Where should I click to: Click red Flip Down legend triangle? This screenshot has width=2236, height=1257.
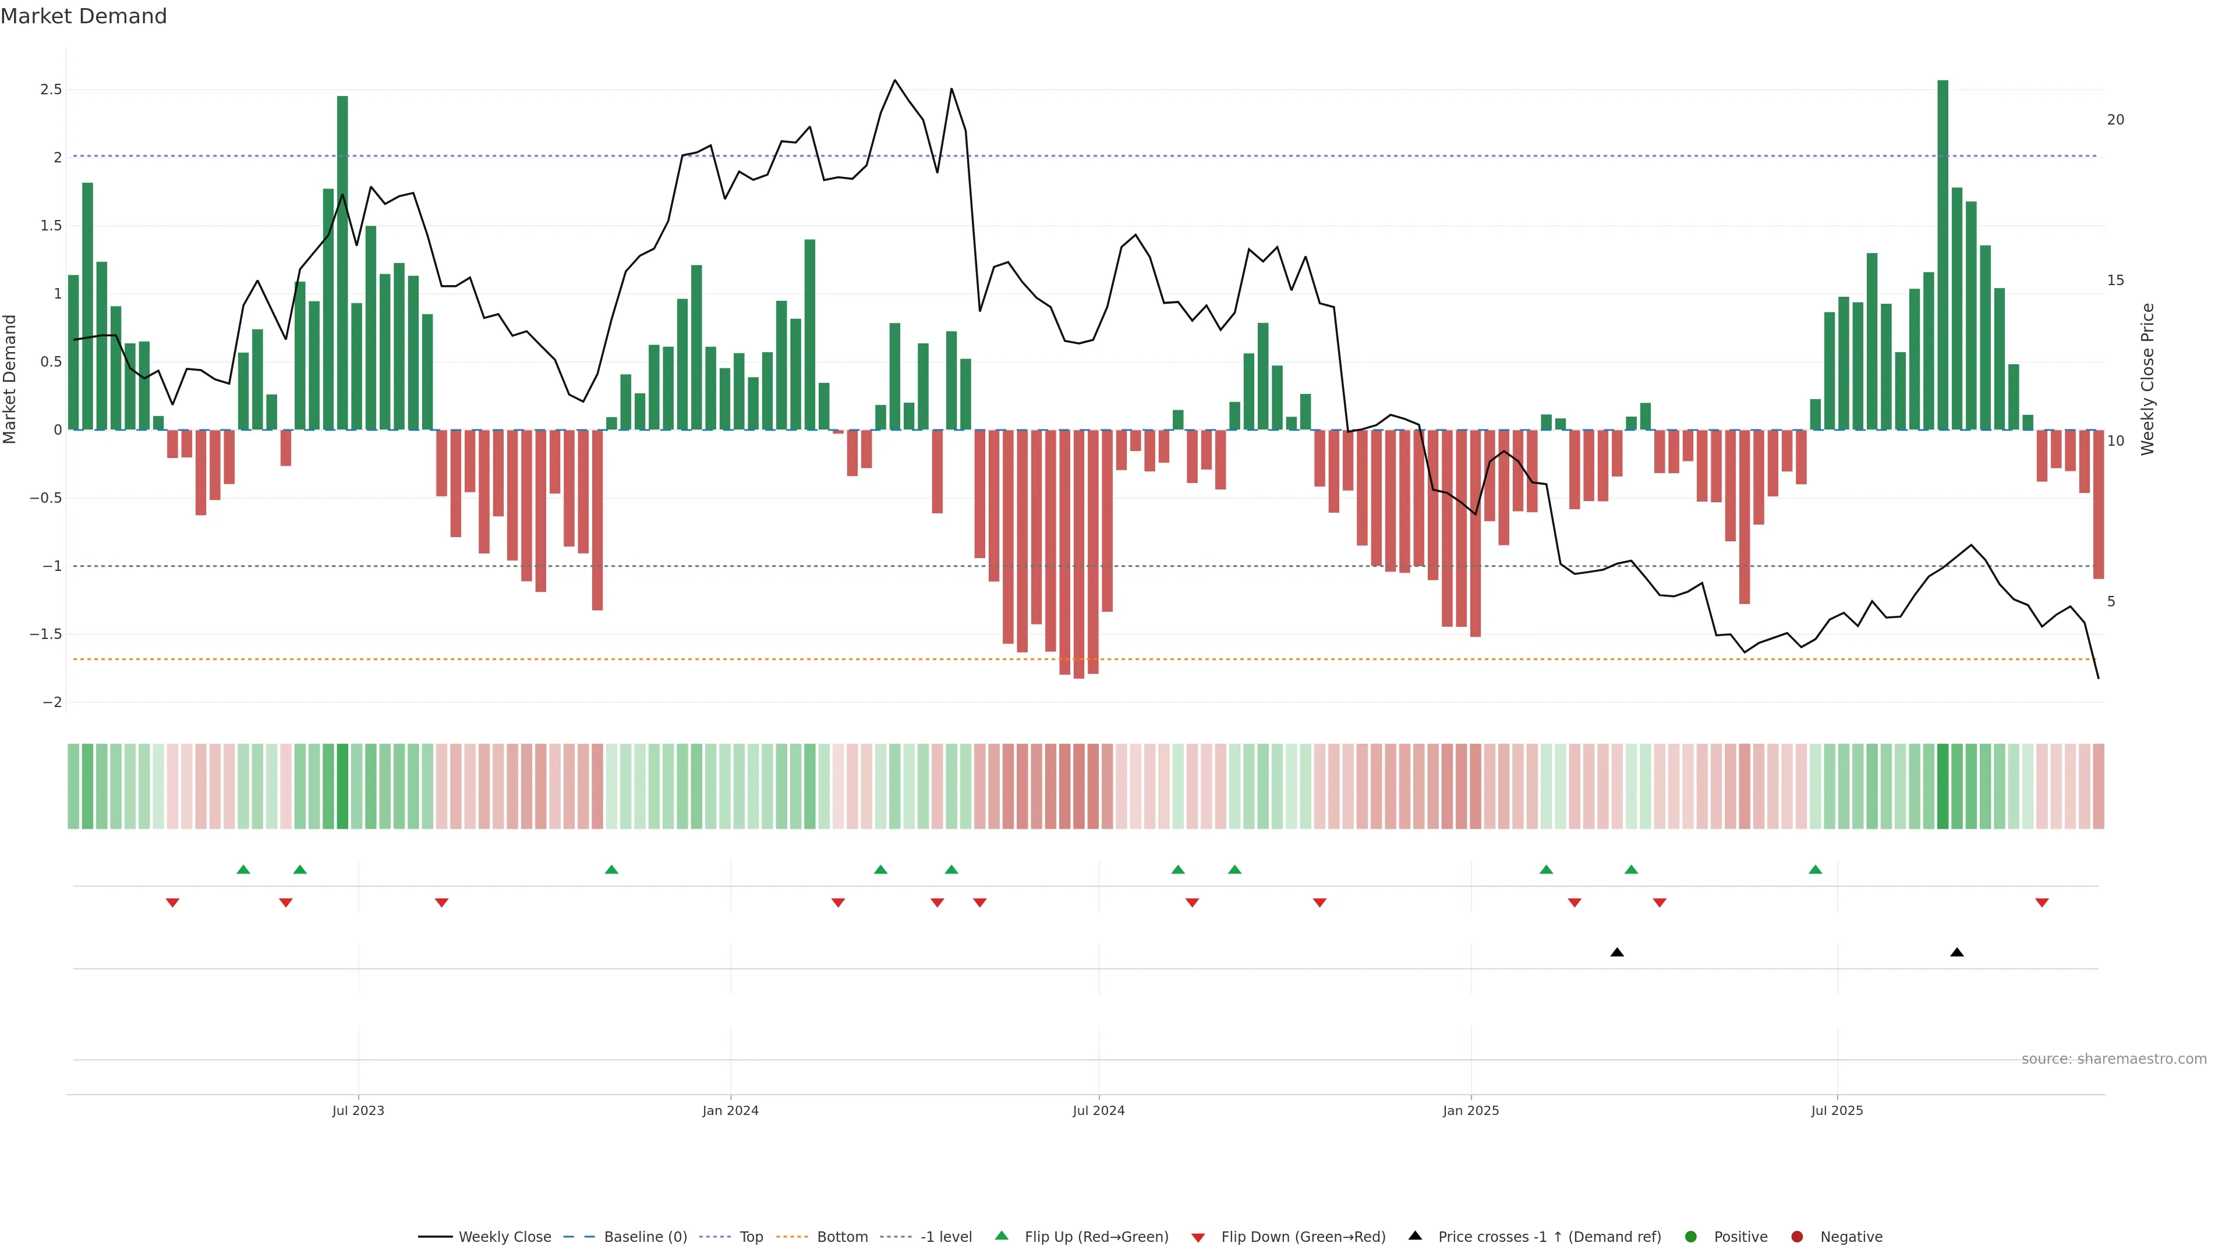1199,1238
